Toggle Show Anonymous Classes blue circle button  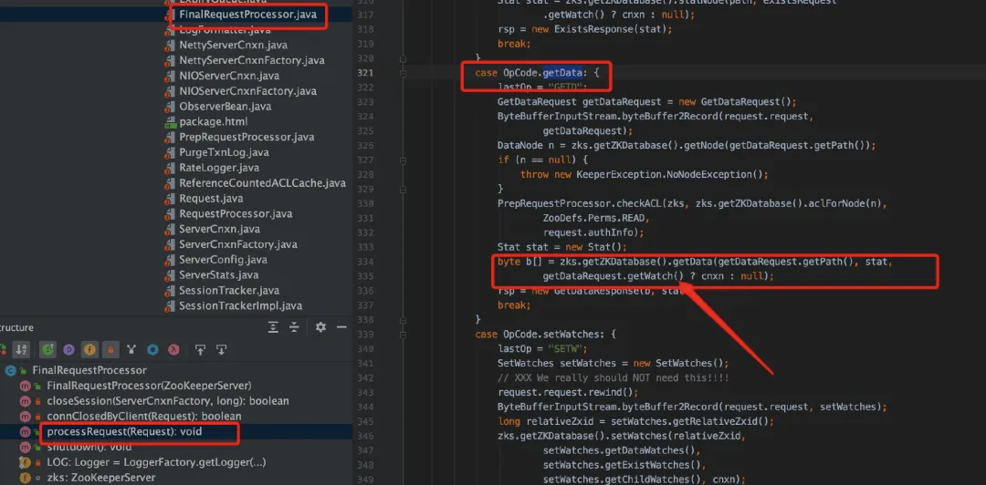tap(152, 349)
